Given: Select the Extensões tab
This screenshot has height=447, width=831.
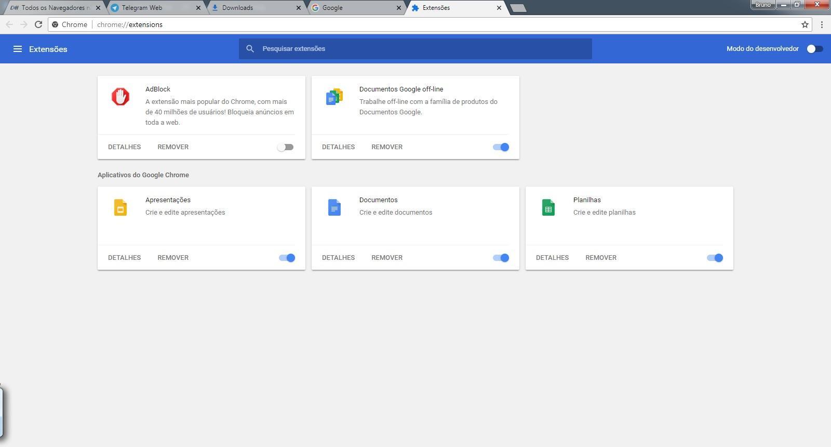Looking at the screenshot, I should coord(456,8).
